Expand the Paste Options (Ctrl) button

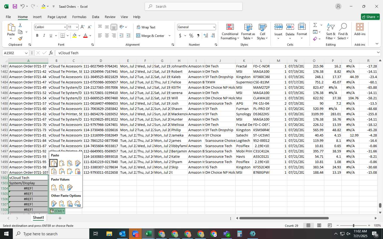click(x=57, y=211)
